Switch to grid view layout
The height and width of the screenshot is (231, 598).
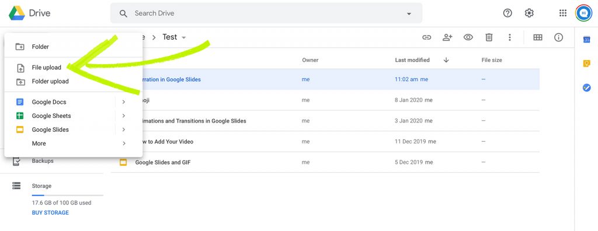(538, 37)
